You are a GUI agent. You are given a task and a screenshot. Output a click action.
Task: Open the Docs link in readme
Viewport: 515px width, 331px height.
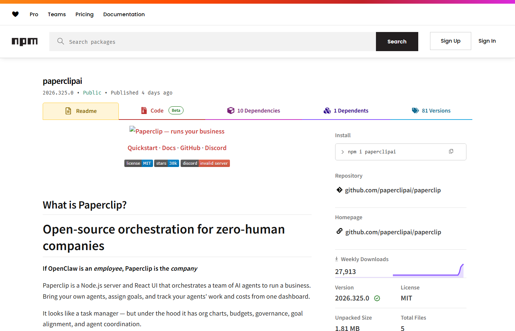click(x=169, y=148)
